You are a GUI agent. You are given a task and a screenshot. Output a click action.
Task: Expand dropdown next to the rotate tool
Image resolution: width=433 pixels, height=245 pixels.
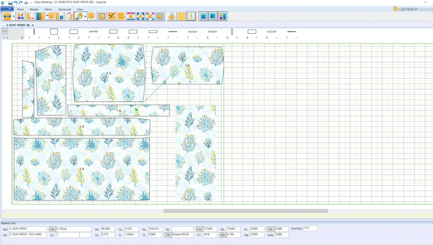[x=85, y=16]
